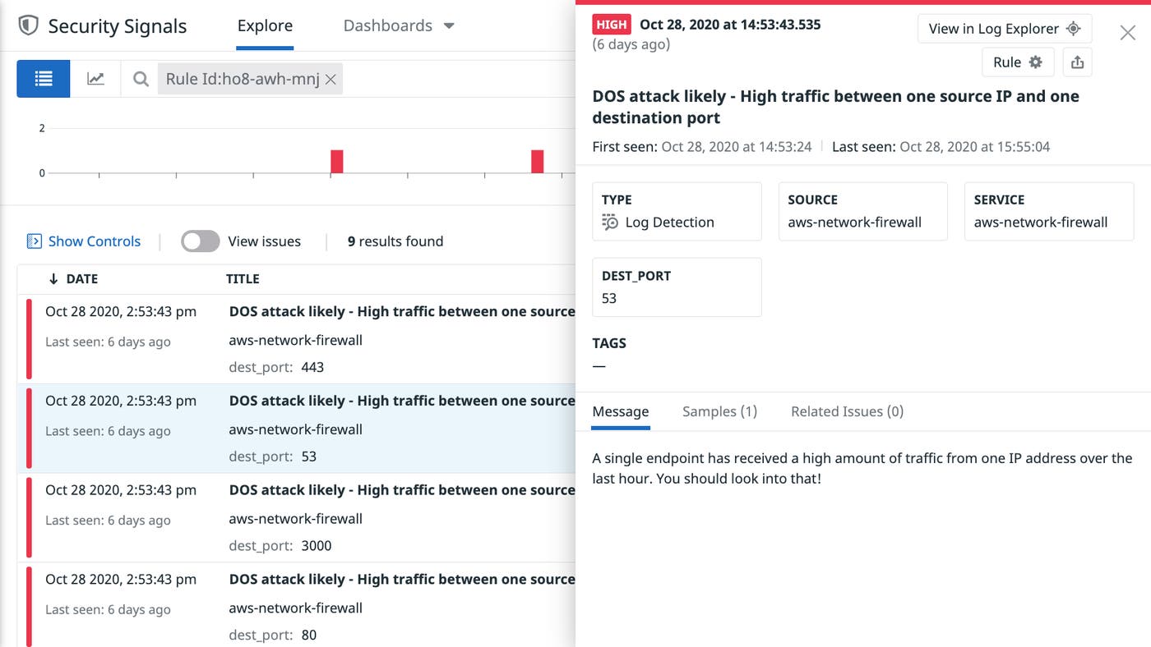Open the Show Controls panel icon

pos(33,241)
